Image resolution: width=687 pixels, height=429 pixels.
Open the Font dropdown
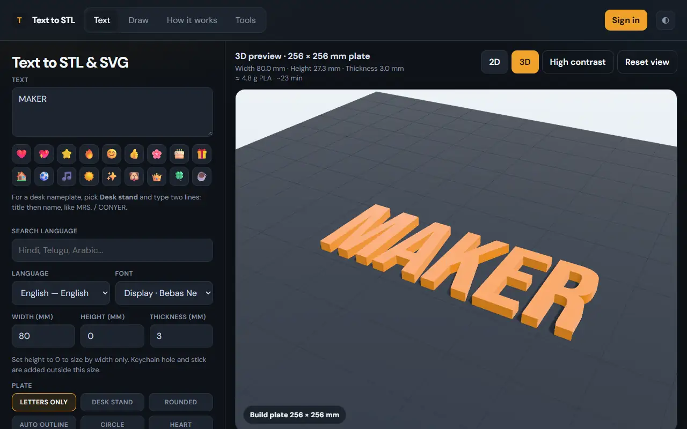tap(164, 293)
